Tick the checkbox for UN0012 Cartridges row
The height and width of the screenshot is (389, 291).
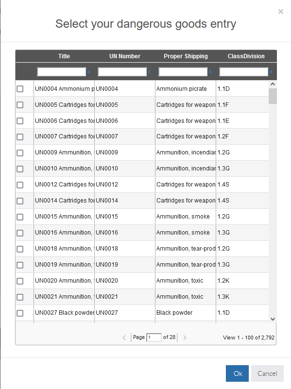20,185
